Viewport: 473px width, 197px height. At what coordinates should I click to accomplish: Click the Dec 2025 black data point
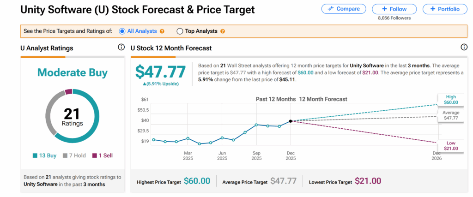point(291,121)
